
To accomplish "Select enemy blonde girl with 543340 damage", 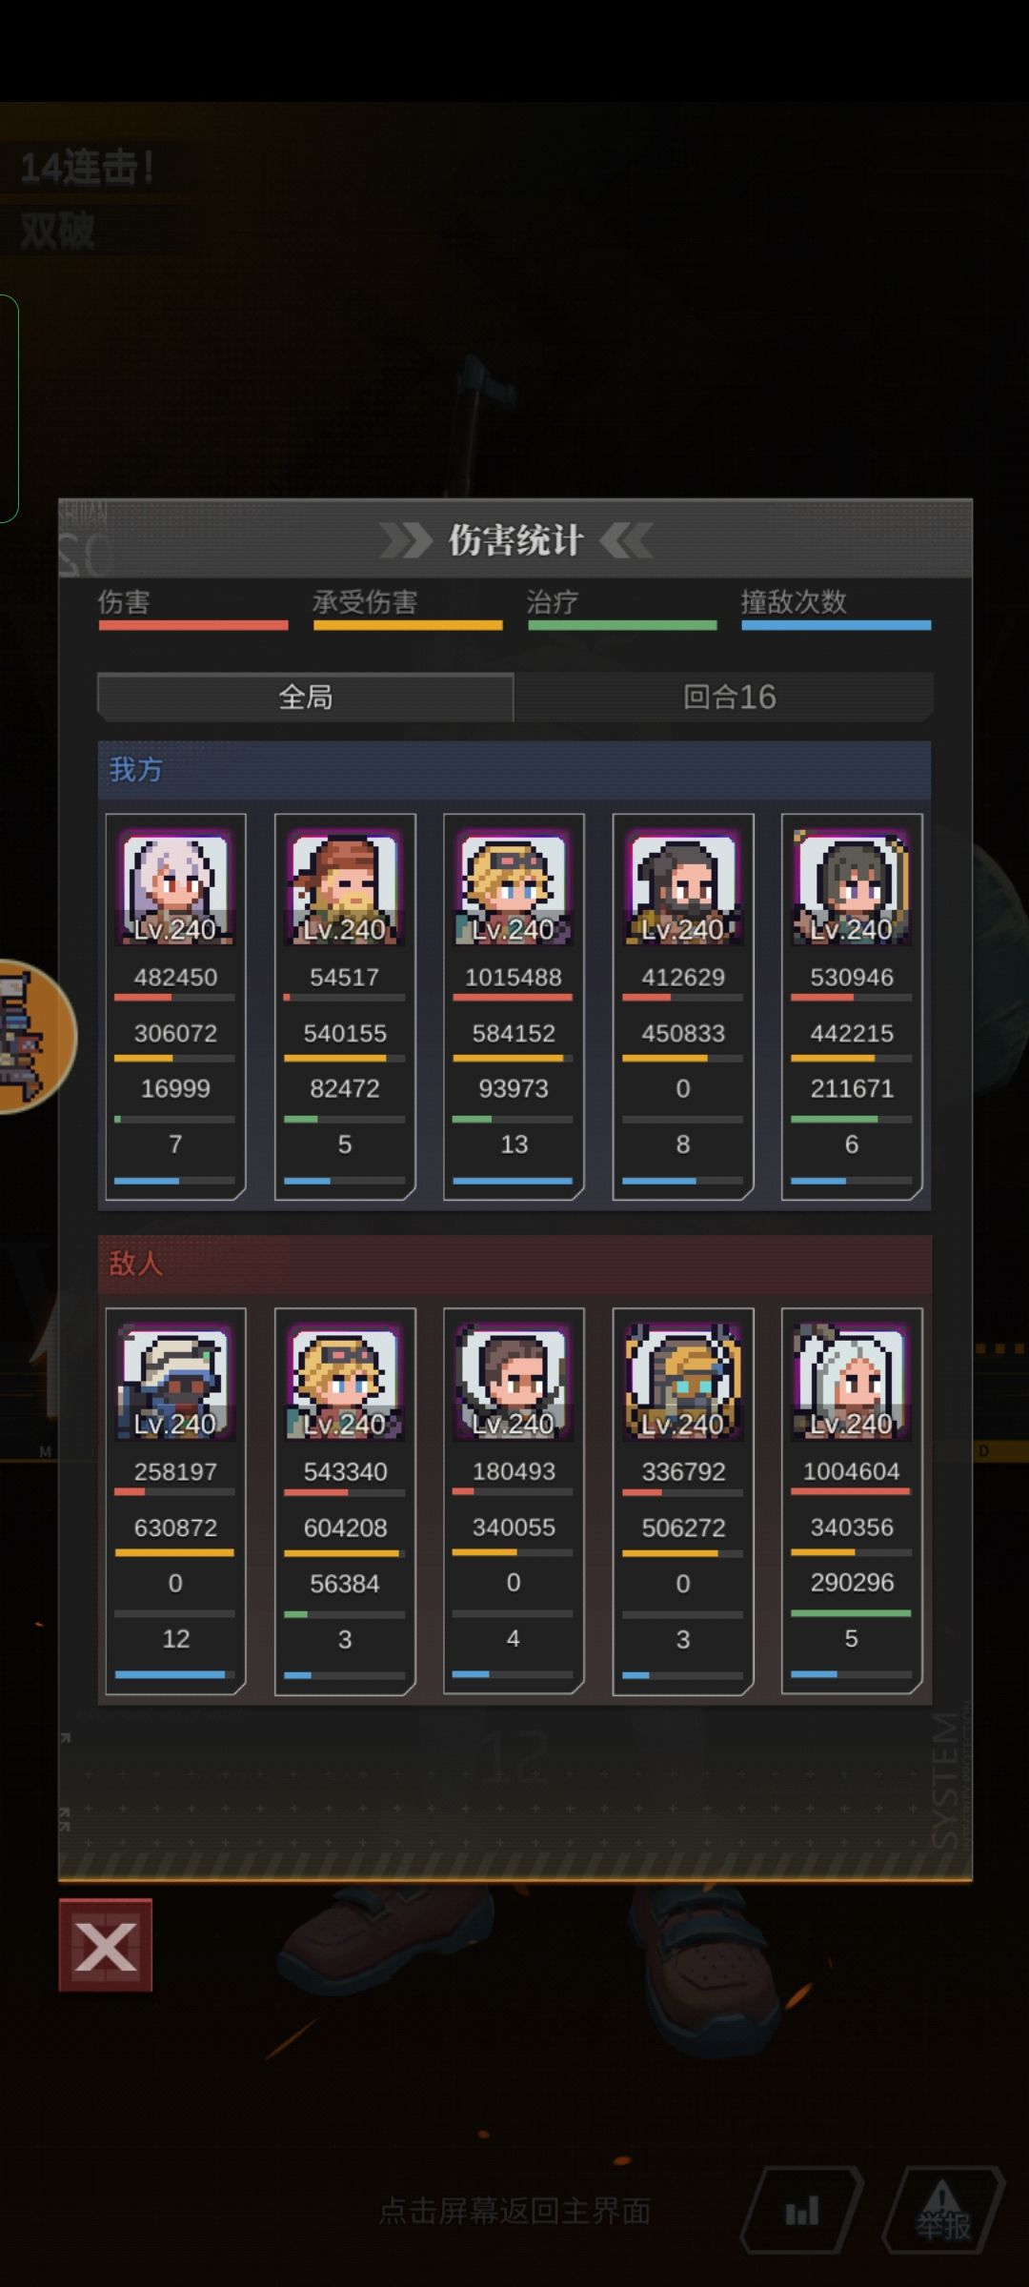I will pos(345,1501).
